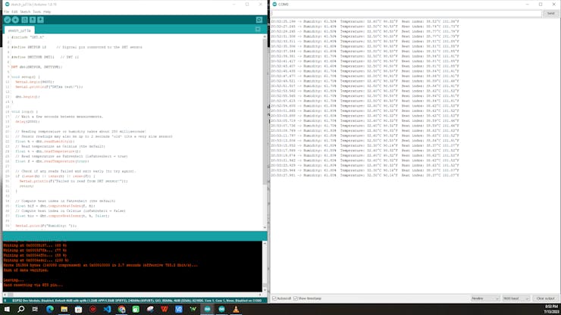This screenshot has height=315, width=561.
Task: Click the gray-and-red disc icon next to the green taskbar icon
Action: [150, 309]
